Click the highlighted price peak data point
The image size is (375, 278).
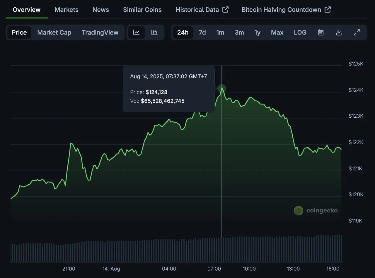click(x=222, y=88)
